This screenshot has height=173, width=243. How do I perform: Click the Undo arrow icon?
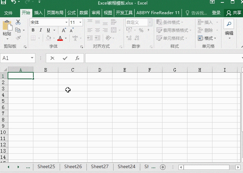click(x=14, y=2)
